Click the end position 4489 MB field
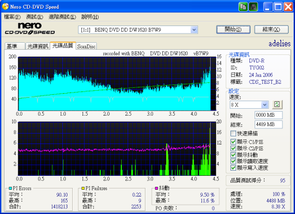295x214 pixels. [268, 124]
